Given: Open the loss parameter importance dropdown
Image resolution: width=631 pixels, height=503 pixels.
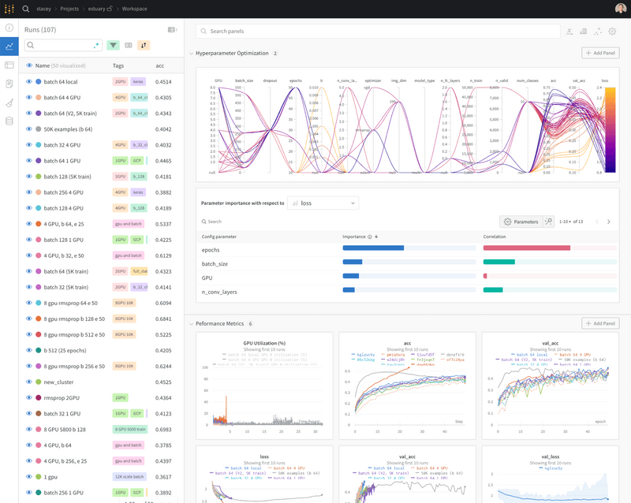Looking at the screenshot, I should coord(323,203).
